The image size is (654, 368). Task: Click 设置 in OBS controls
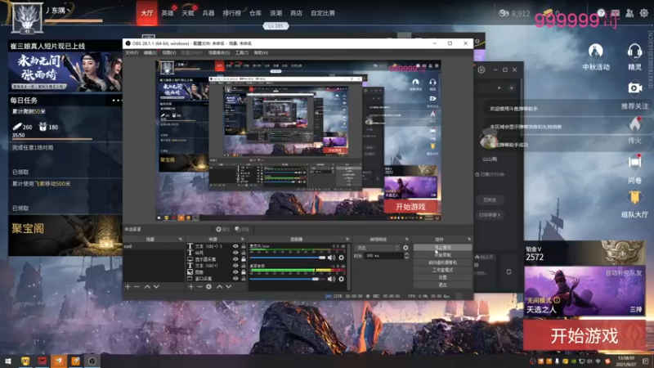pos(442,277)
